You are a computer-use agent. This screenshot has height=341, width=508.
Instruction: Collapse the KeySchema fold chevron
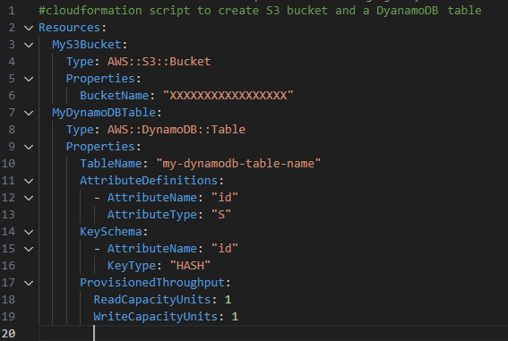coord(29,233)
